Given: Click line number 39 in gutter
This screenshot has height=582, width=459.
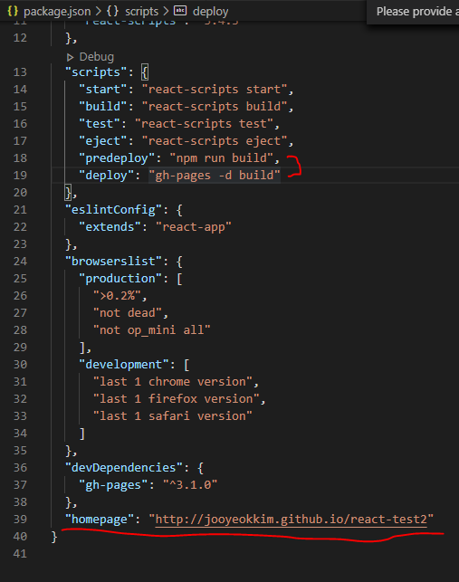Looking at the screenshot, I should click(20, 519).
